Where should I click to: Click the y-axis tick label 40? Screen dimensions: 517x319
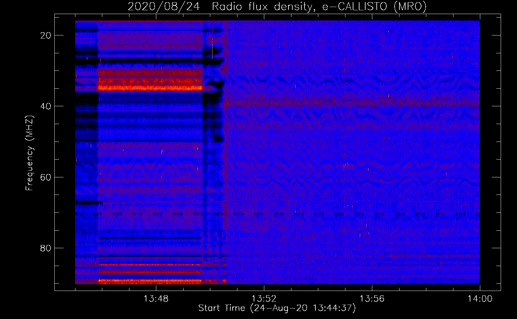[x=46, y=106]
